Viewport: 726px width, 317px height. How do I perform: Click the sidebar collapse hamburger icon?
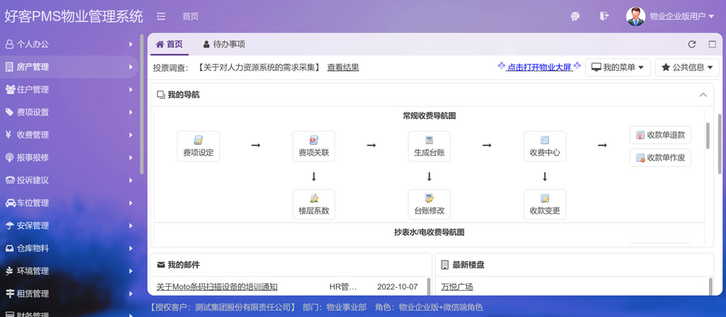pos(161,16)
